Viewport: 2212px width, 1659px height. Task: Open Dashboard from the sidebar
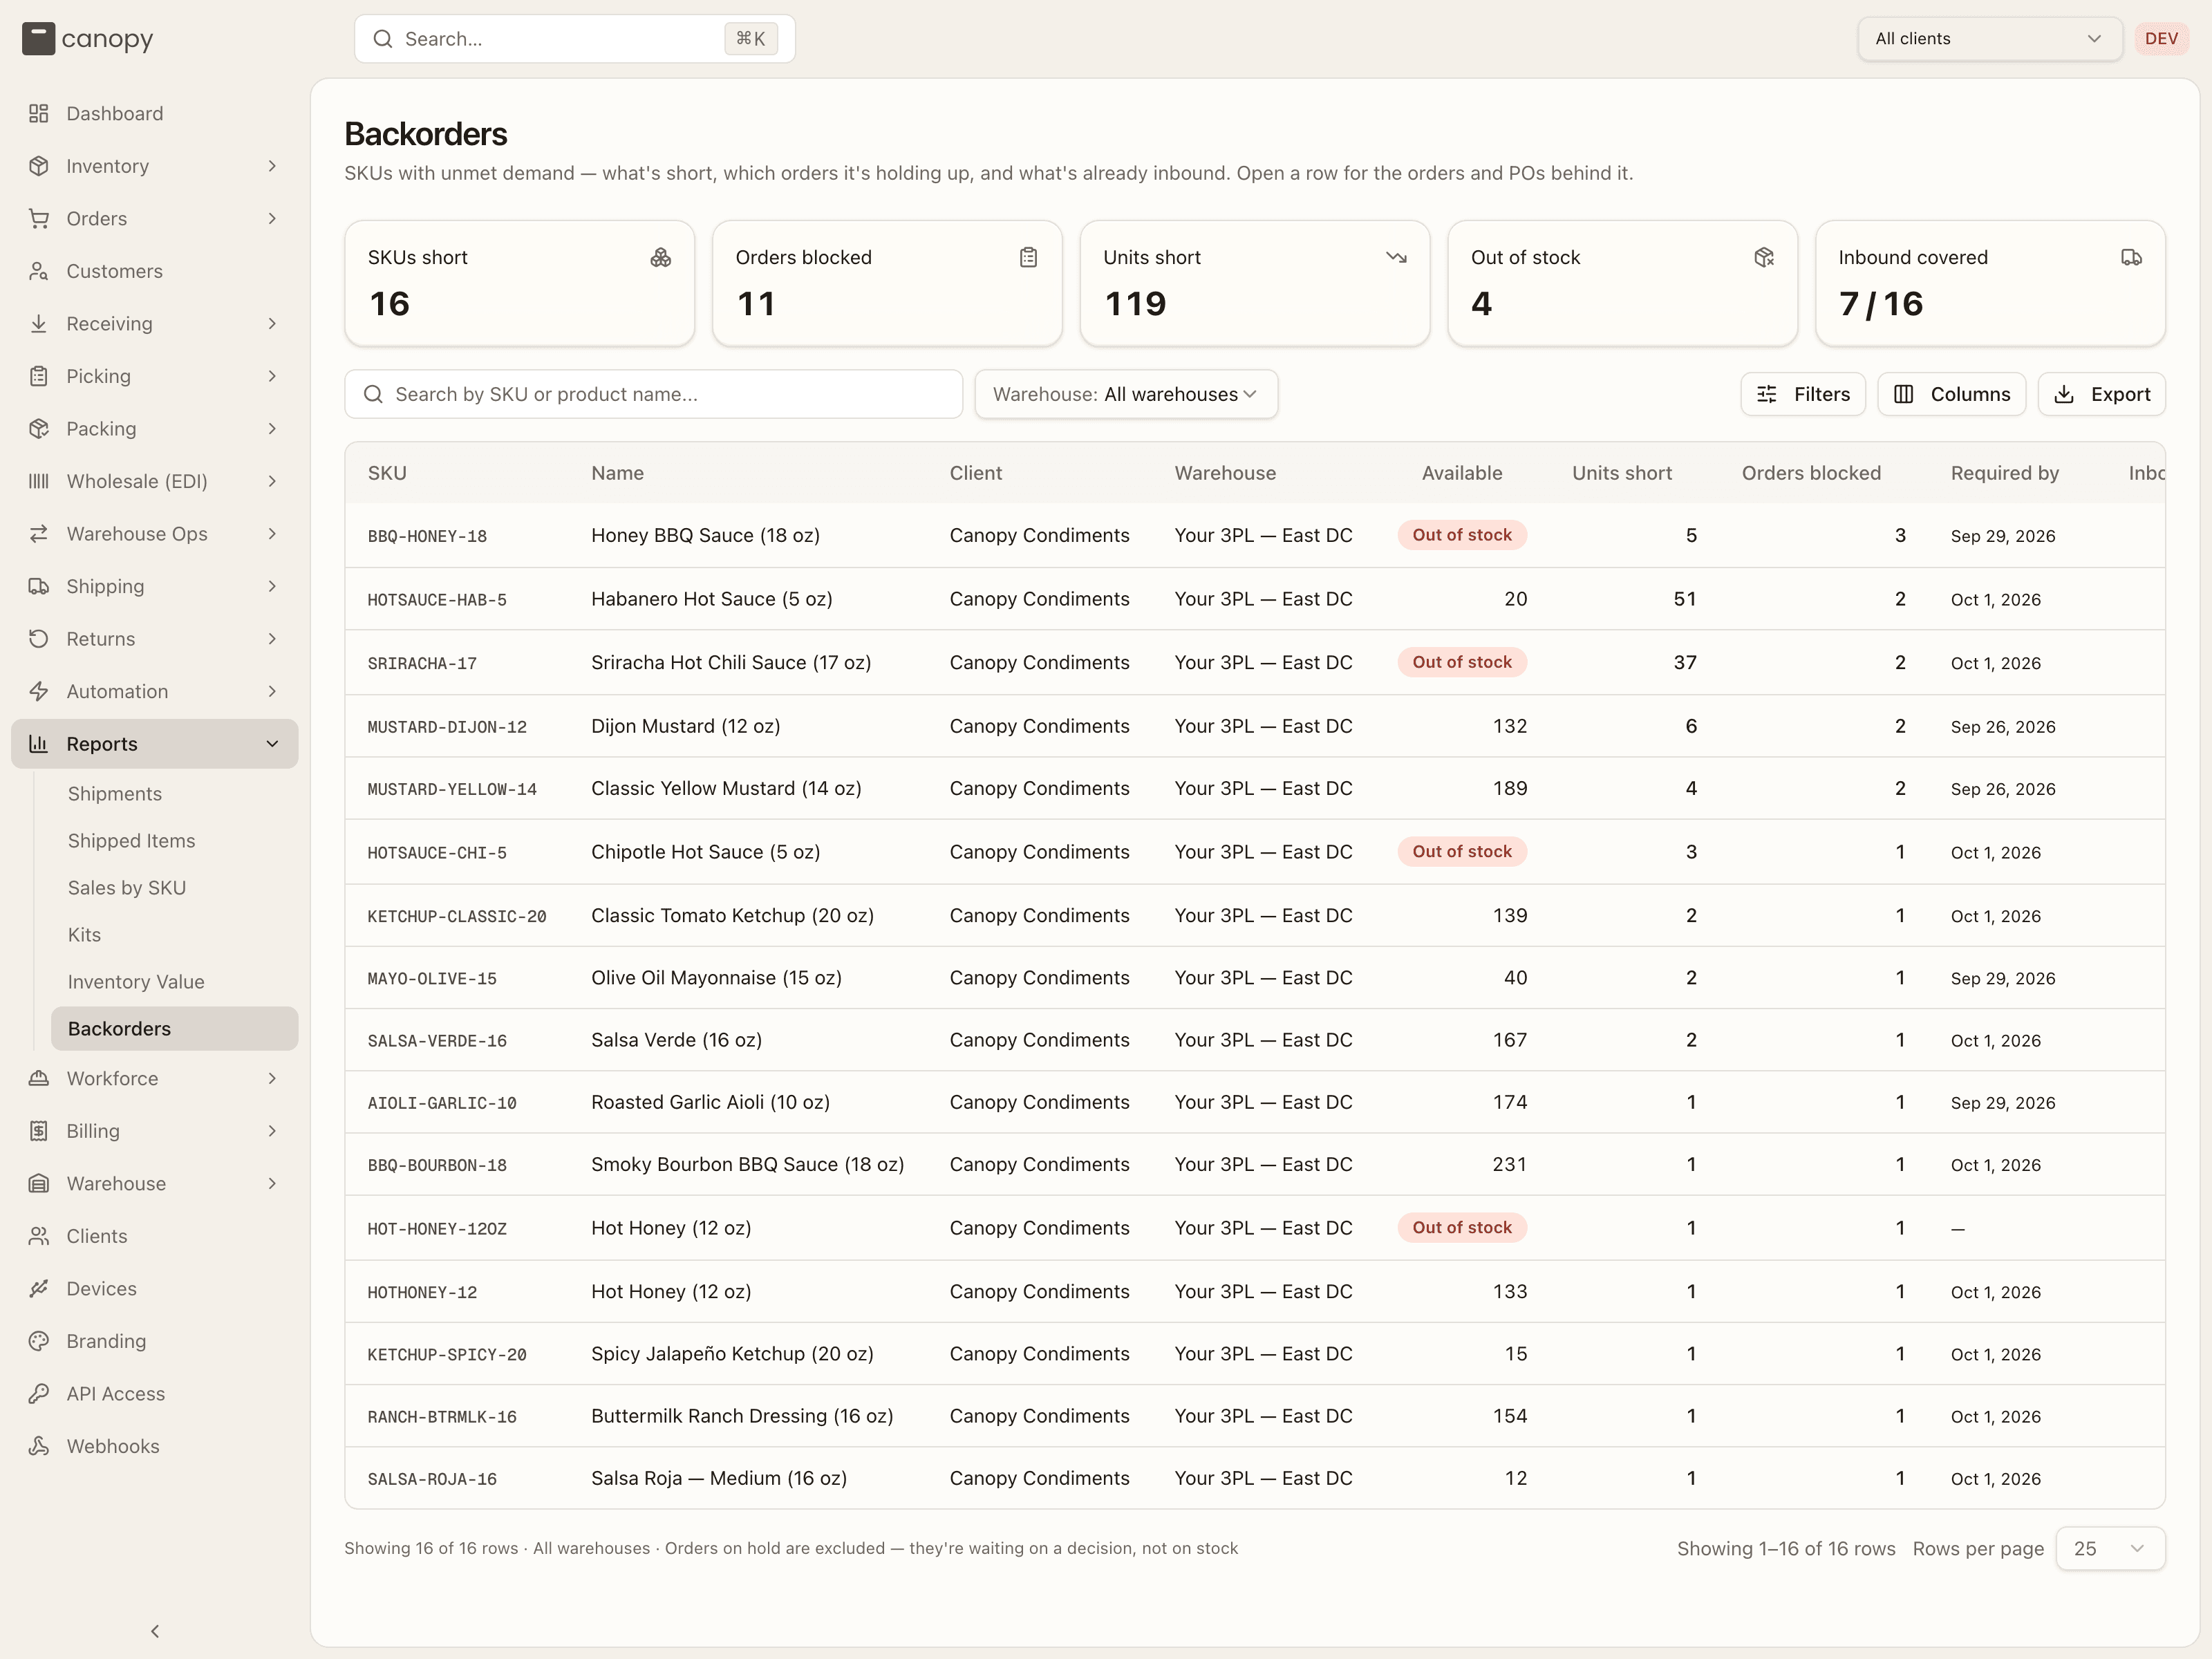click(x=154, y=113)
